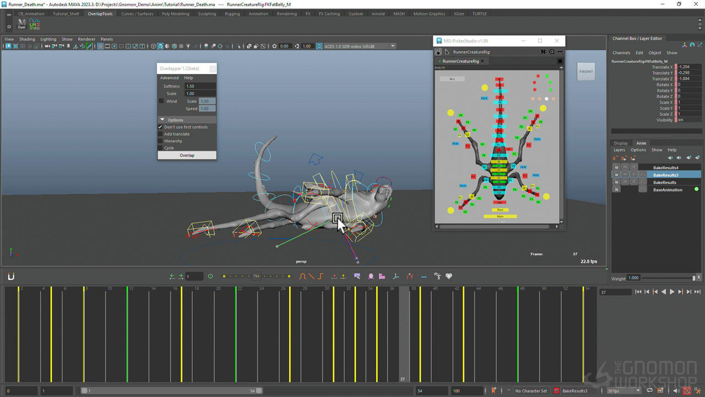Select the spline tangent icon

pyautogui.click(x=302, y=276)
